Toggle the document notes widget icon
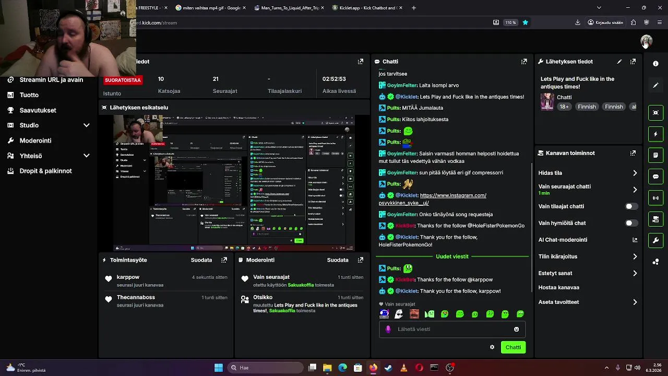This screenshot has height=376, width=668. click(656, 155)
